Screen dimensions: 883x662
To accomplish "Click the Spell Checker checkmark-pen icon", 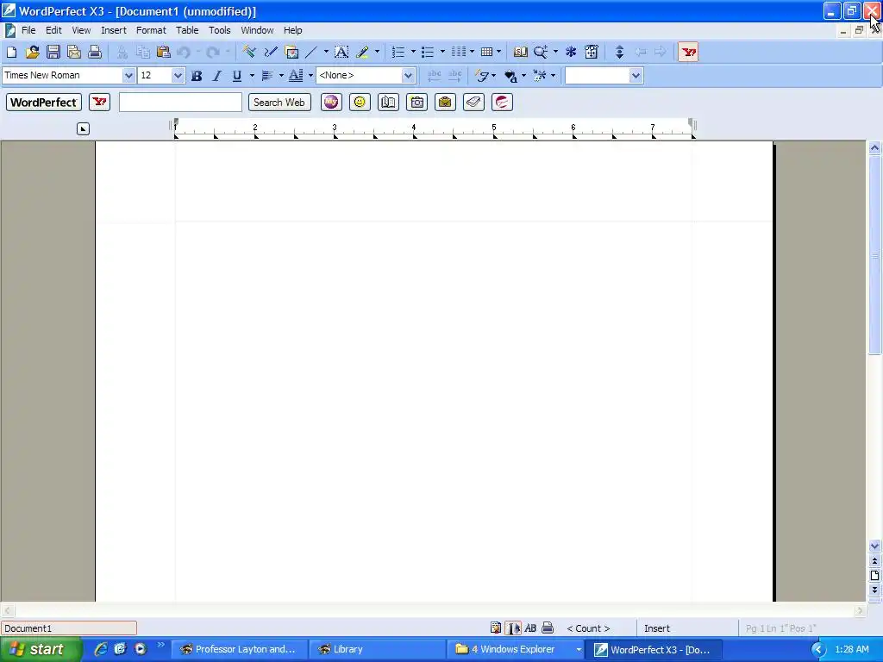I will click(x=270, y=53).
